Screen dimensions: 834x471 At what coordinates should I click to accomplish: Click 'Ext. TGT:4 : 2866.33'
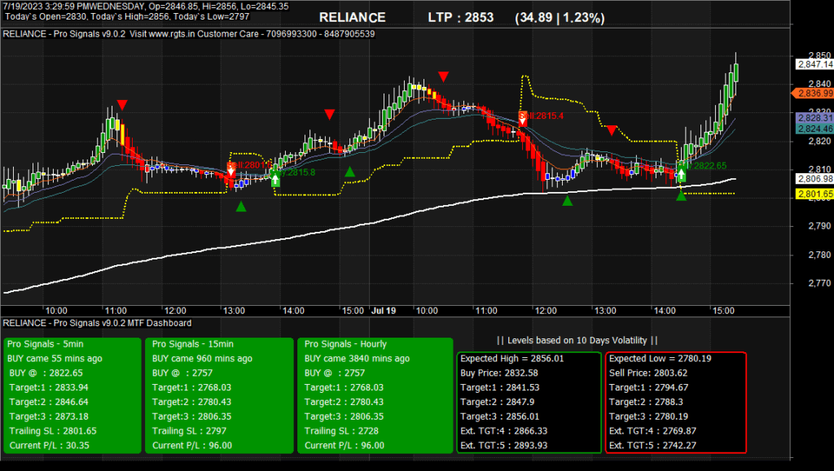[503, 430]
